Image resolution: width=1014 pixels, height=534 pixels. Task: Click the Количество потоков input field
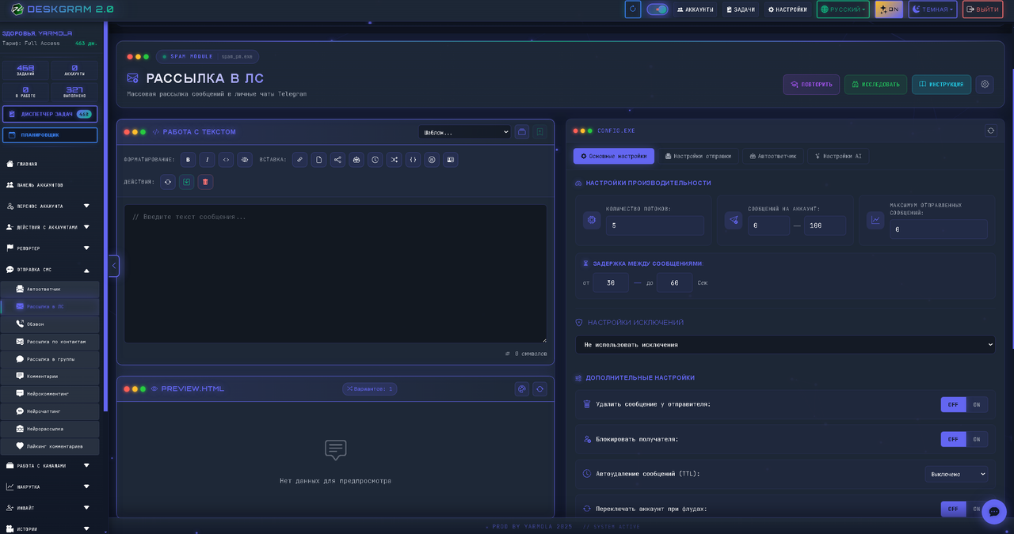[654, 226]
